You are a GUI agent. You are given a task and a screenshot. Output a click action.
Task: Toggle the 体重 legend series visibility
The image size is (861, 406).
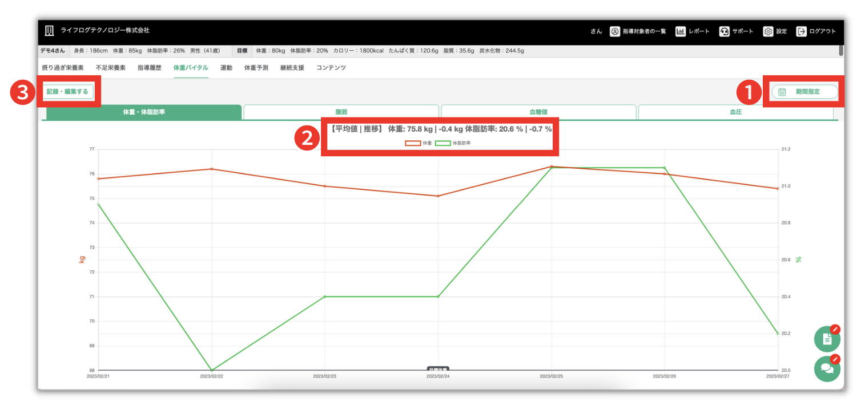[x=419, y=143]
